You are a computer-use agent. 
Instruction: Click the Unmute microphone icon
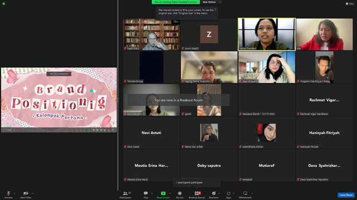pos(8,193)
